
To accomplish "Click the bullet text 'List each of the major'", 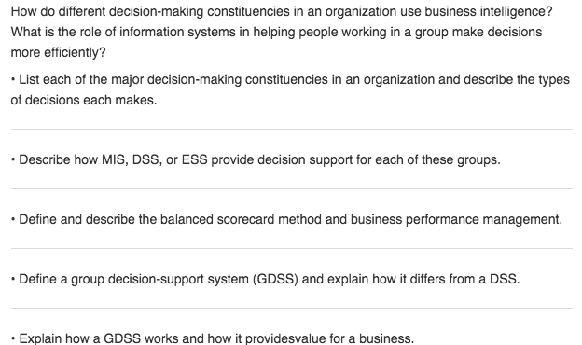I will coord(290,80).
